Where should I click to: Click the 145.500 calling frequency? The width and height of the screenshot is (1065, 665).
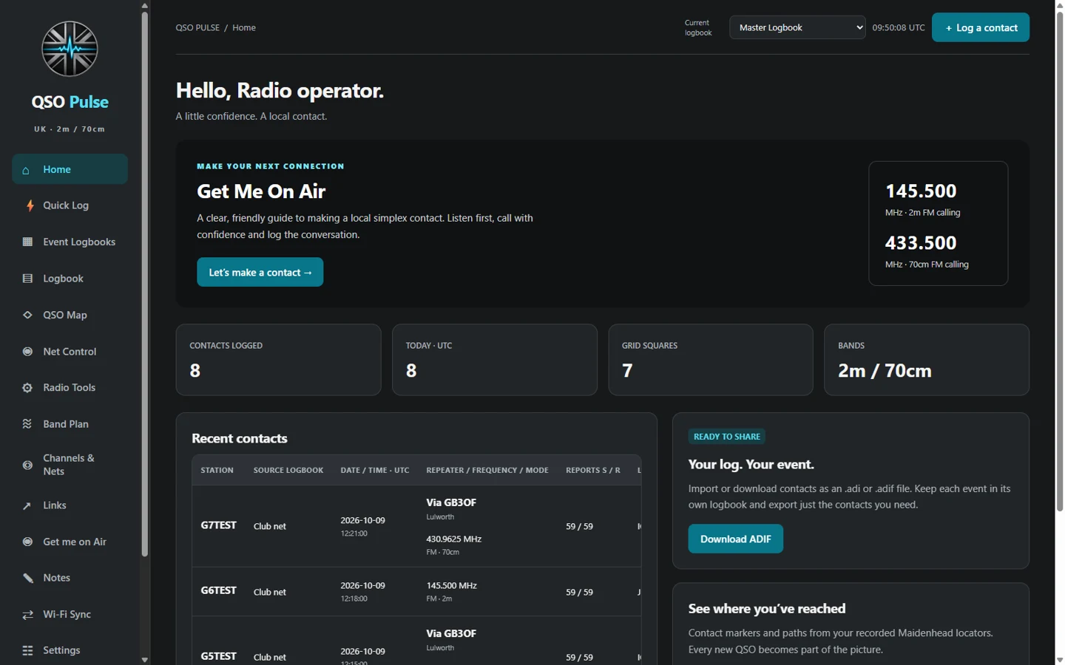point(921,191)
